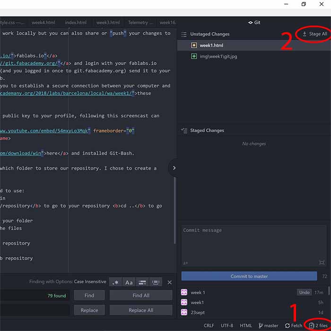331x331 pixels.
Task: Click avatar of week 1 commit
Action: click(184, 292)
